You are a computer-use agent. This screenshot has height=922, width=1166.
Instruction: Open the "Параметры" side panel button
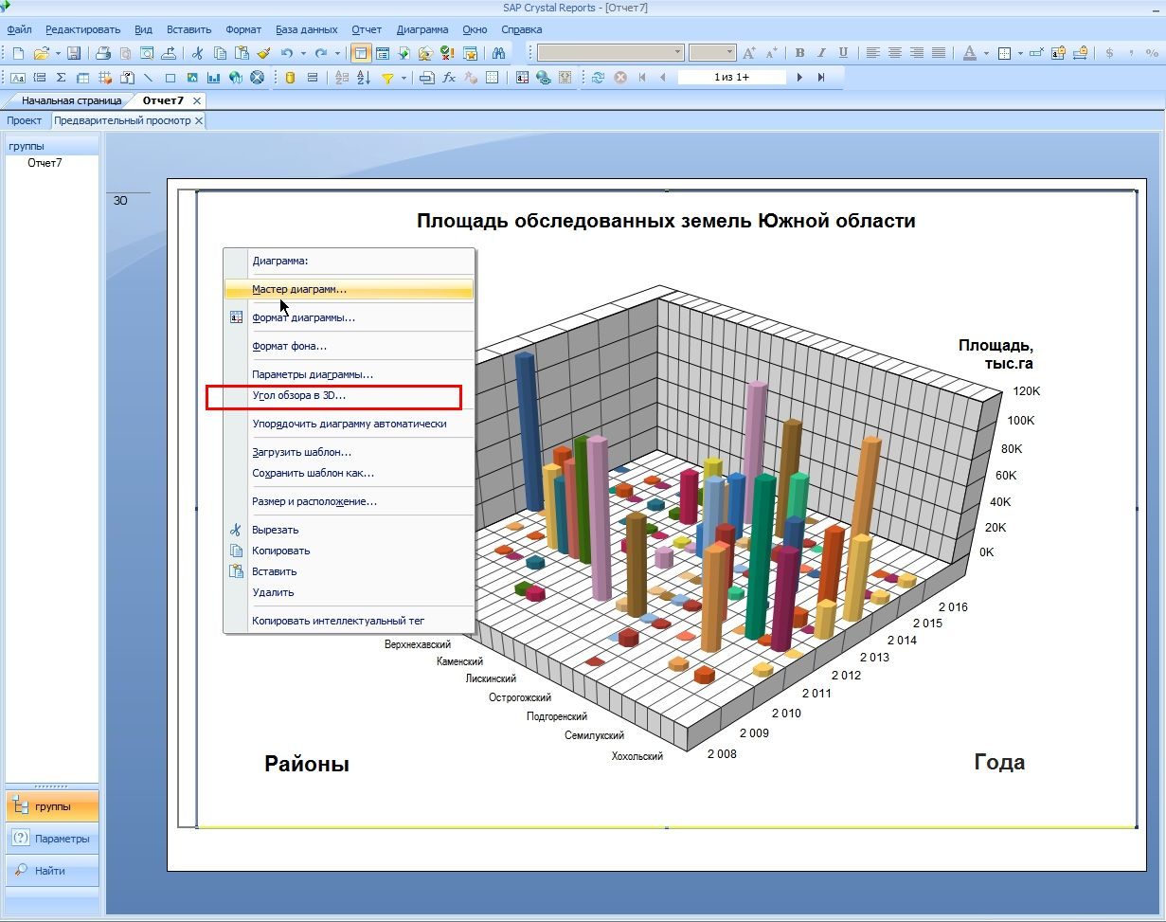[x=52, y=839]
